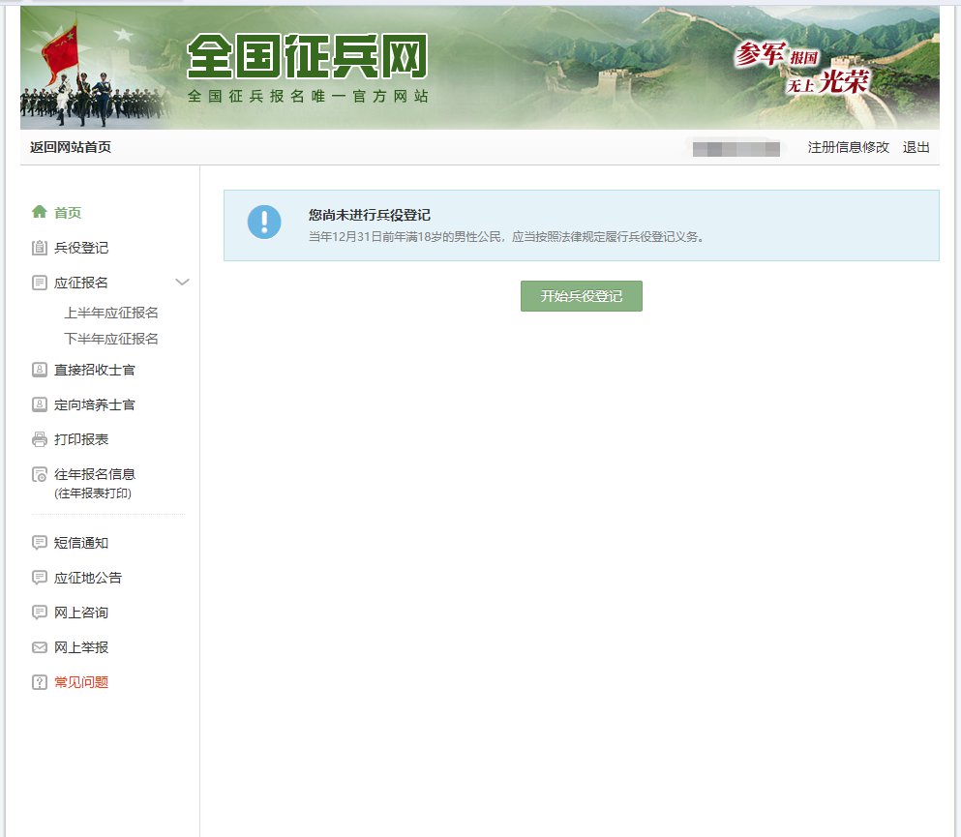Click the 返回网站首页 link
Screen dimensions: 961x837
71,147
